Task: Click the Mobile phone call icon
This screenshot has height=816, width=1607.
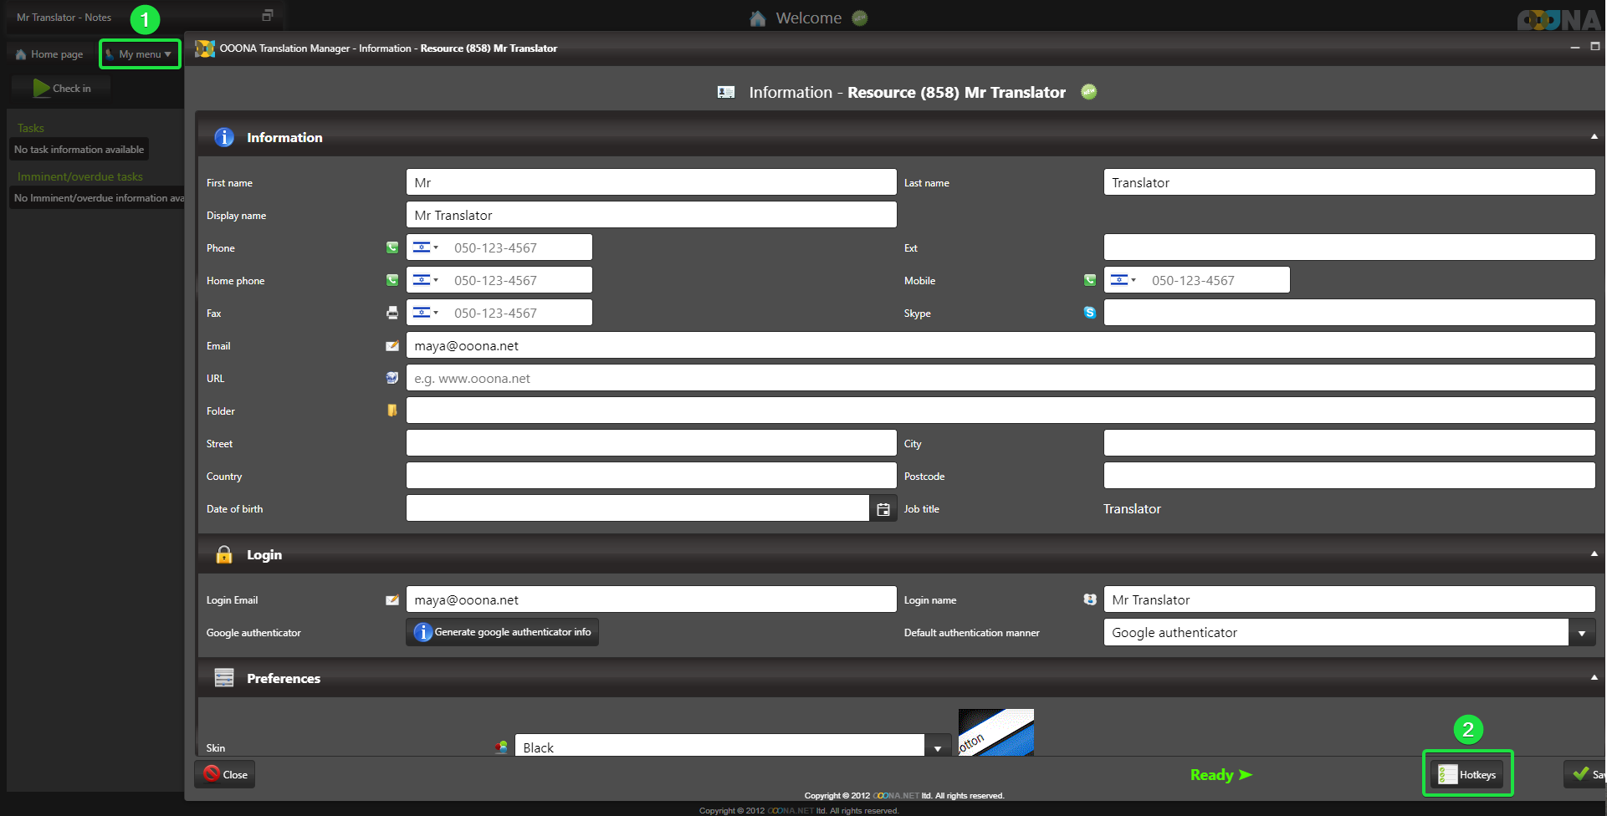Action: click(x=1089, y=280)
